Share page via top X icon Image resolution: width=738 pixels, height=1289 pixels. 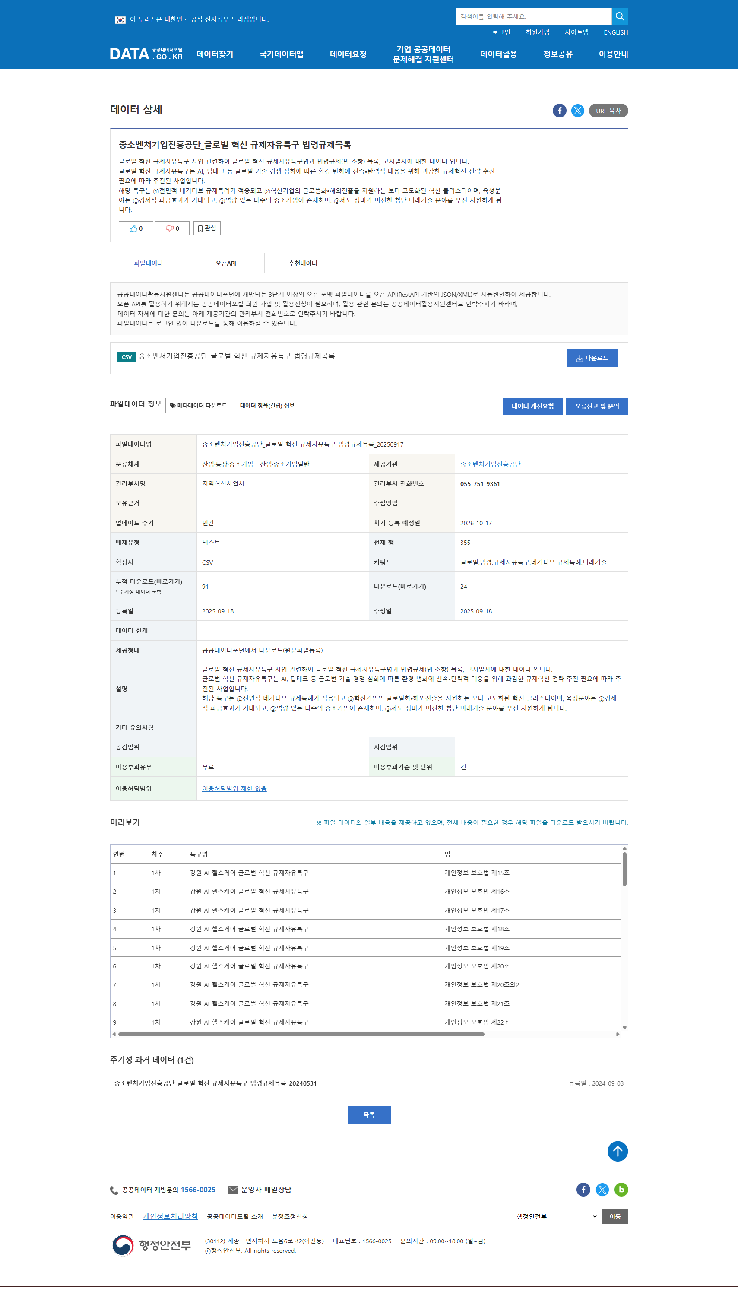coord(577,111)
